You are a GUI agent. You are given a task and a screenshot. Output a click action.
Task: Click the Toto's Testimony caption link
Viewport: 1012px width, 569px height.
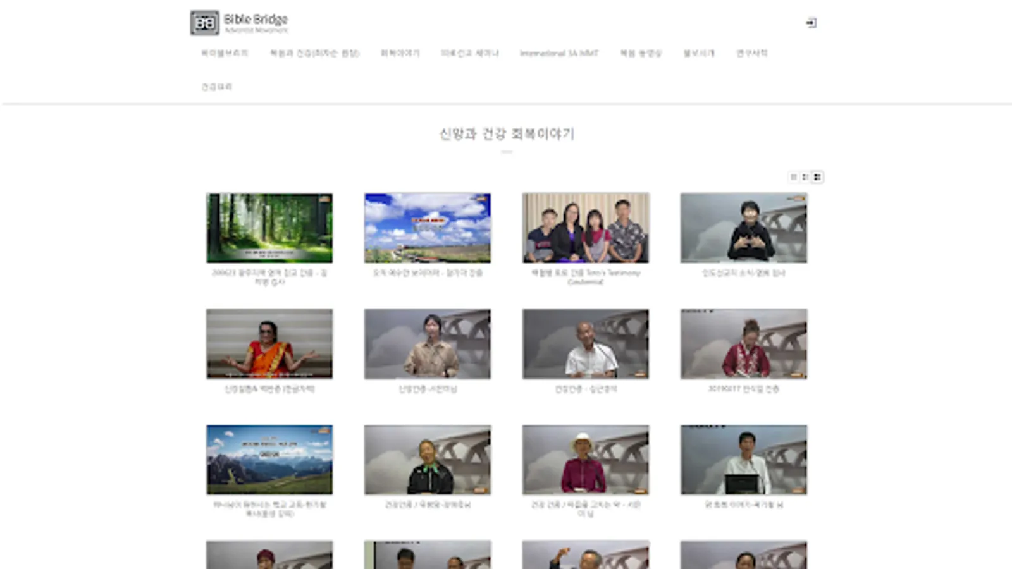pyautogui.click(x=586, y=277)
